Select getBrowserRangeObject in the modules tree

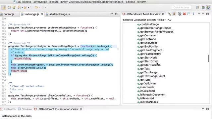(x=155, y=28)
